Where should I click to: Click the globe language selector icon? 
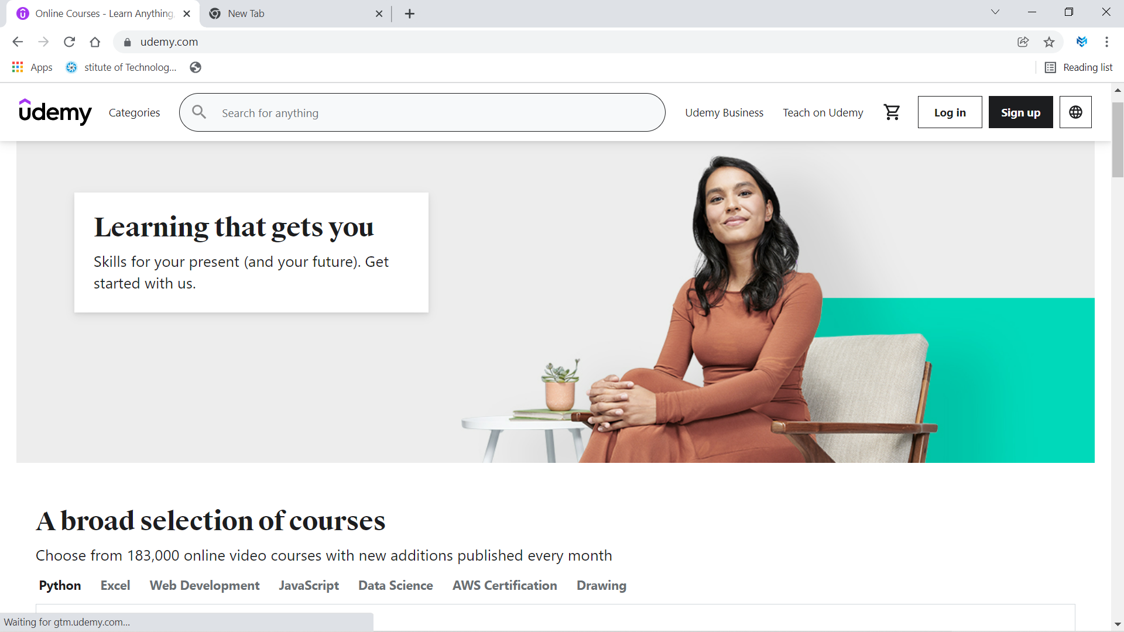tap(1075, 112)
